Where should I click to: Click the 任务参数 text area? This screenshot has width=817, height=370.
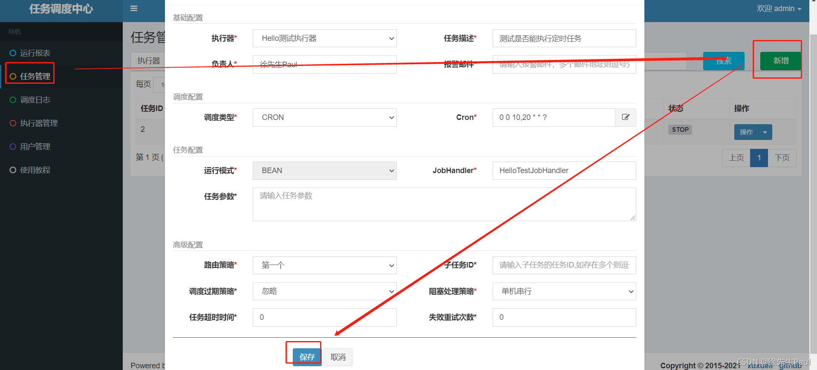(444, 204)
